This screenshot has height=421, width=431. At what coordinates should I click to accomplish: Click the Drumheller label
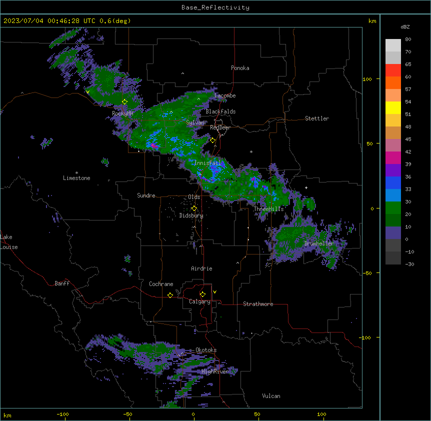(319, 243)
